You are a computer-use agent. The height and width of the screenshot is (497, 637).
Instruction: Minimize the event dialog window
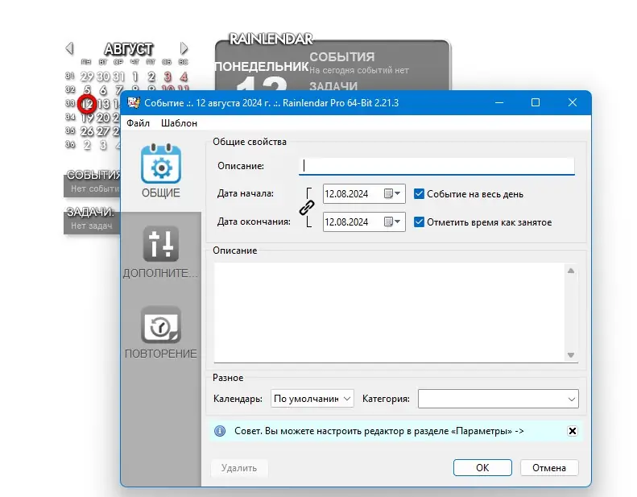[x=499, y=102]
